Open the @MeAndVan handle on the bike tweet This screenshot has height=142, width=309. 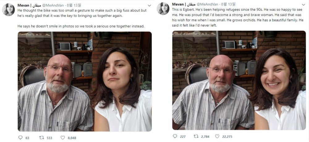point(54,5)
